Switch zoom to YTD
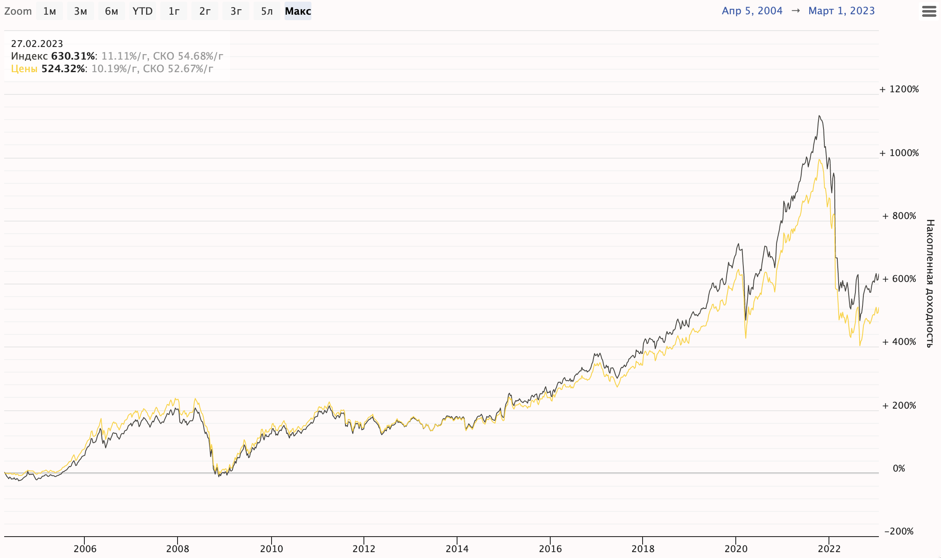 [x=143, y=11]
